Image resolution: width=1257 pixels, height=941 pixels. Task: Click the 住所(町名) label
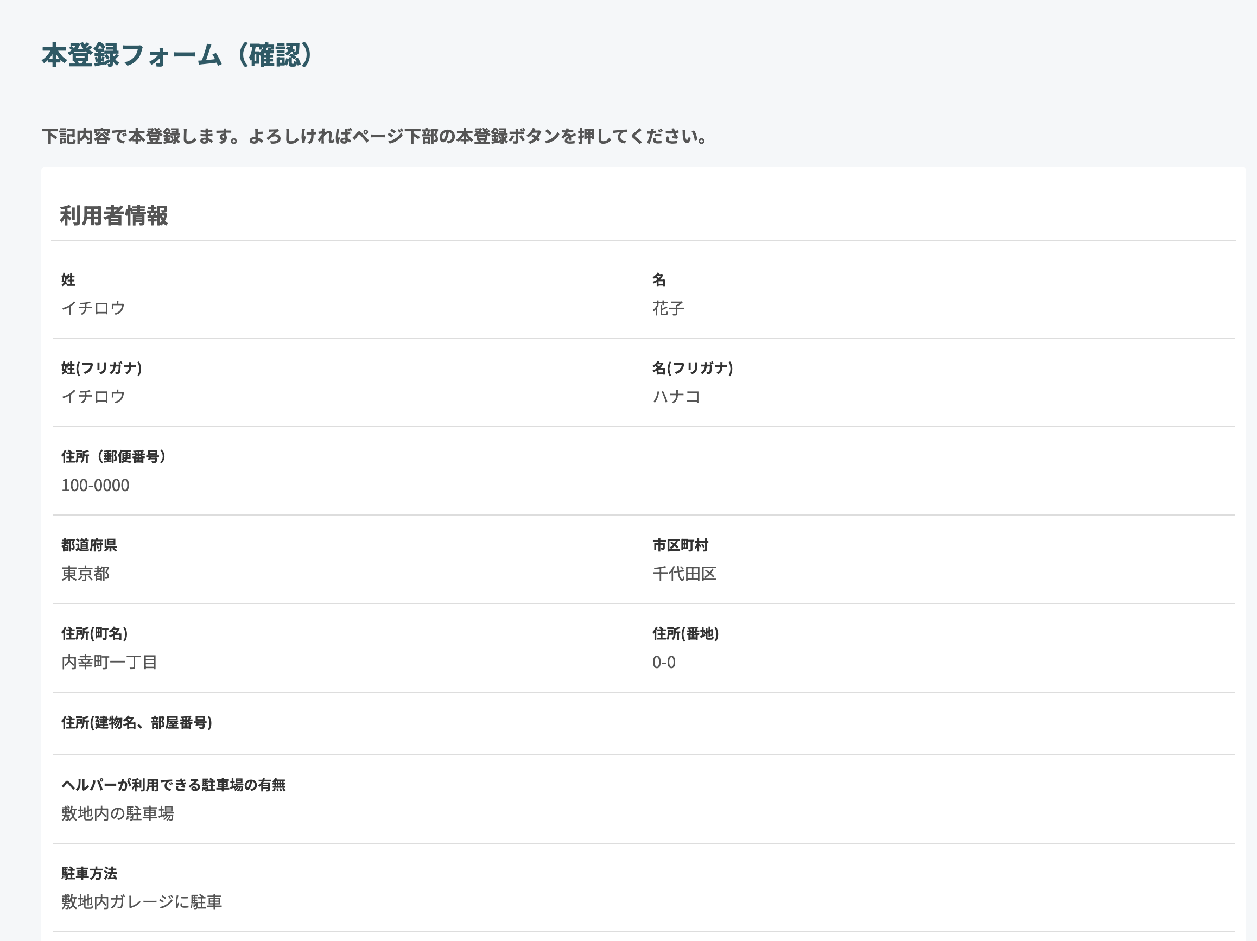point(94,634)
